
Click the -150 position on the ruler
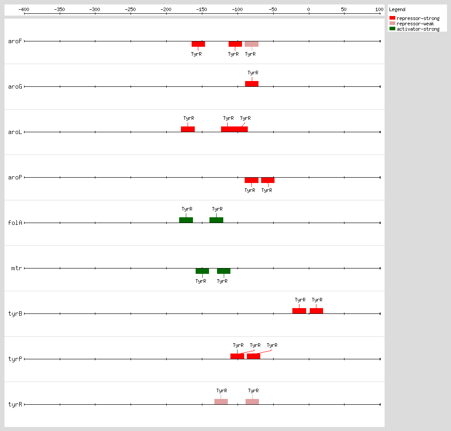(x=201, y=9)
